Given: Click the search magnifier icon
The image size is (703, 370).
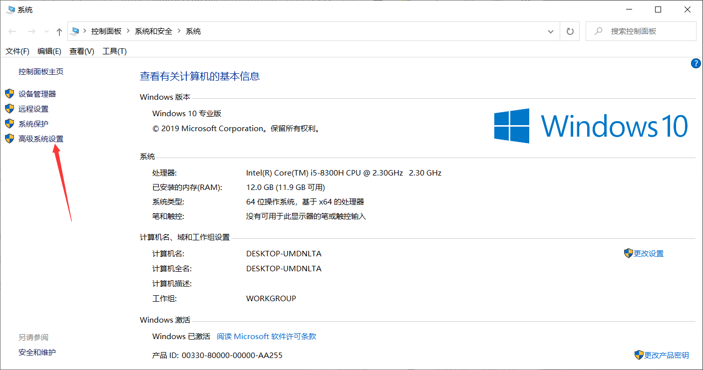Looking at the screenshot, I should click(598, 31).
